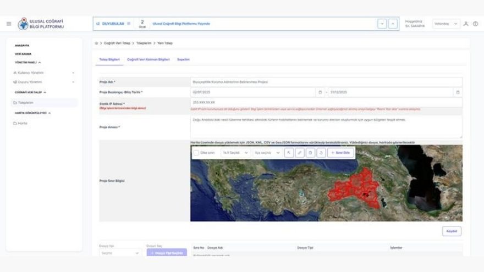This screenshot has height=272, width=484.
Task: Click the Dosya Tipi Seçiniz upload button
Action: tap(167, 253)
